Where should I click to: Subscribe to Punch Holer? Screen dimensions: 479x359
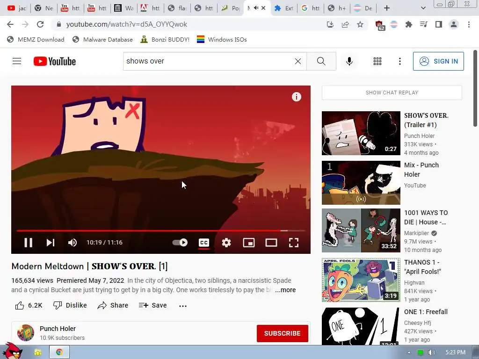(x=282, y=333)
